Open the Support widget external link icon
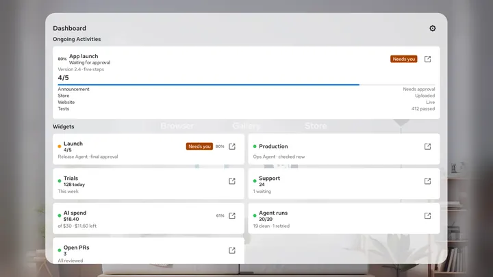This screenshot has width=493, height=277. click(x=427, y=181)
